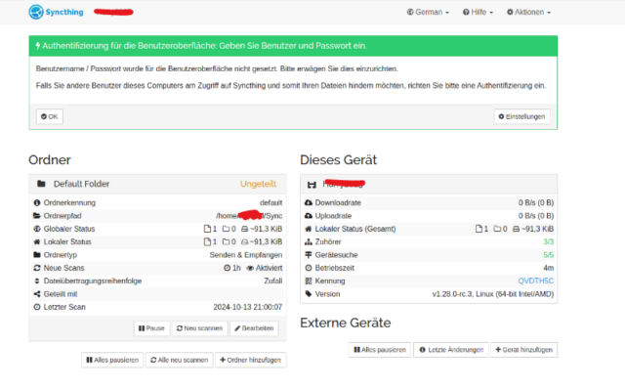Edit the folder via Bearbeiten pencil button
Viewport: 625px width, 389px height.
point(254,328)
